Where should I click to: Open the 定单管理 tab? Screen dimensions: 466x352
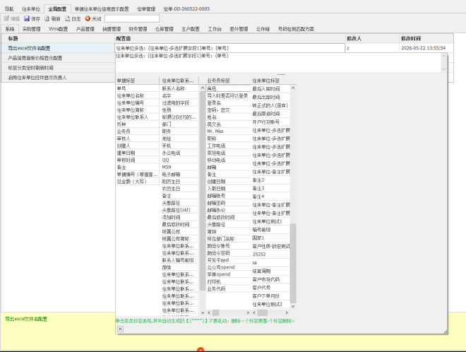point(146,9)
